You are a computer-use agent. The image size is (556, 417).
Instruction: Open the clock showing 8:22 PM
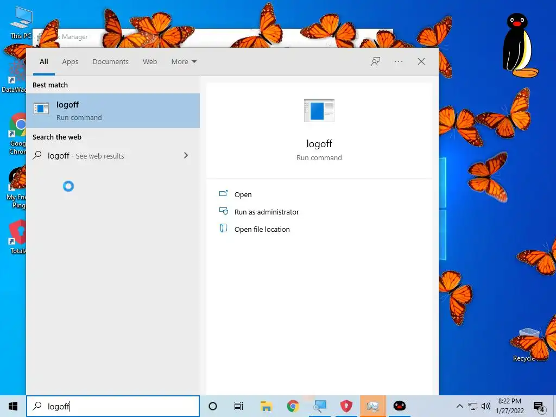509,406
